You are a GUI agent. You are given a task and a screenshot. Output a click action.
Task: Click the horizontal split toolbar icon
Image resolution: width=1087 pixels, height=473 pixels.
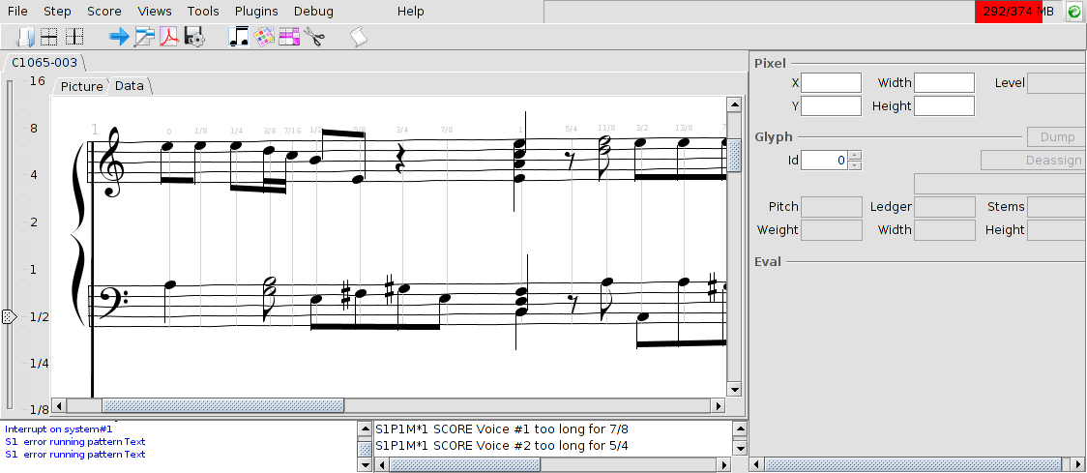coord(48,37)
